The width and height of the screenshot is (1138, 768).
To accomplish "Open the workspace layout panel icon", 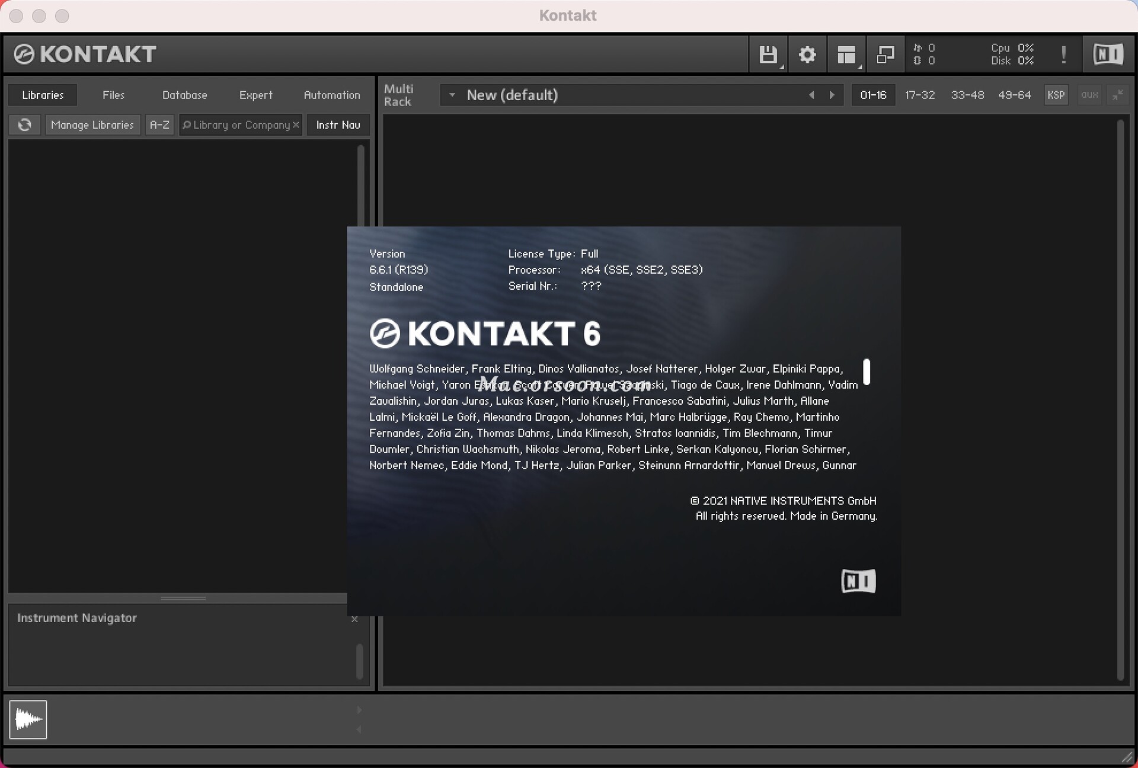I will click(x=846, y=55).
